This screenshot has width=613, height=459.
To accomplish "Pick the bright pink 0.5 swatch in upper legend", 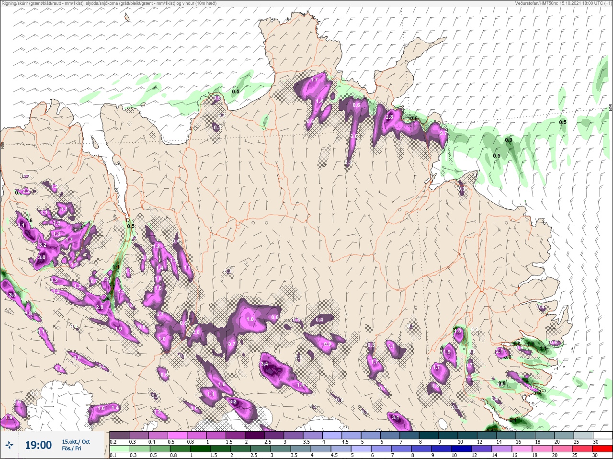I will (x=178, y=435).
